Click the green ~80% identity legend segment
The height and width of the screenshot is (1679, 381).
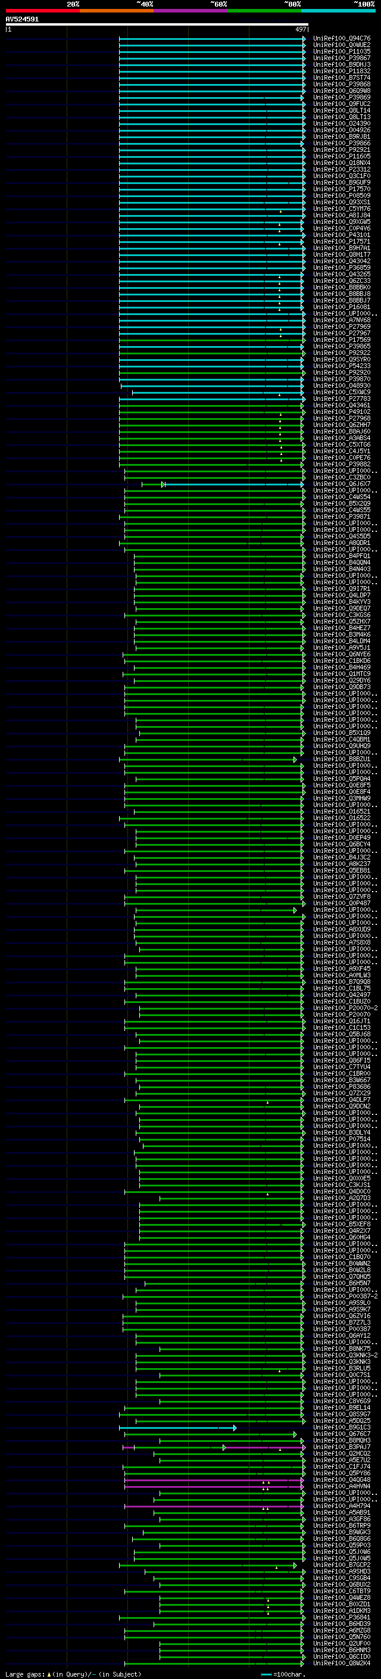(264, 11)
